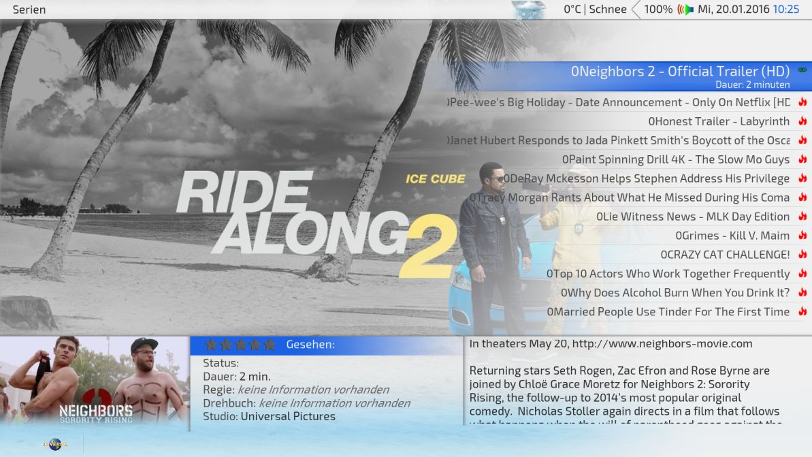Click flame icon on DeRay Mckesson row
Image resolution: width=812 pixels, height=457 pixels.
coord(802,178)
